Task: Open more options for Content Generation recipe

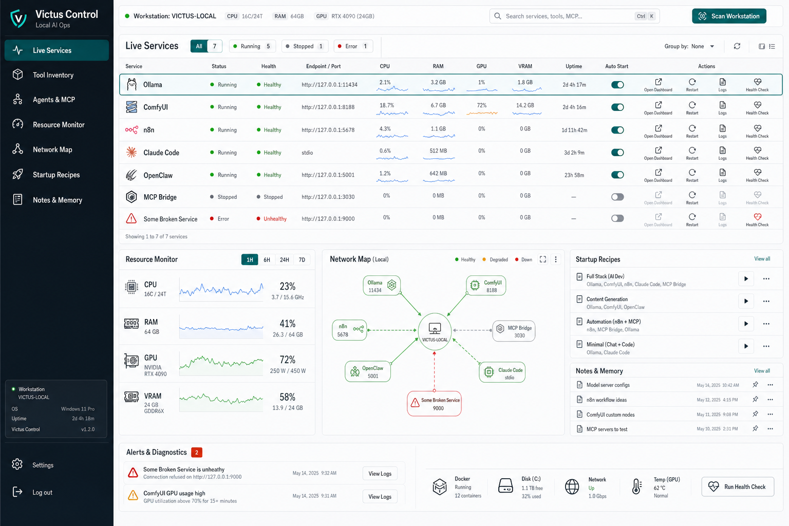Action: (x=766, y=302)
